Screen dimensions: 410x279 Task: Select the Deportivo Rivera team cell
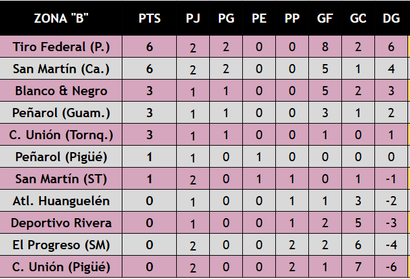pos(62,223)
